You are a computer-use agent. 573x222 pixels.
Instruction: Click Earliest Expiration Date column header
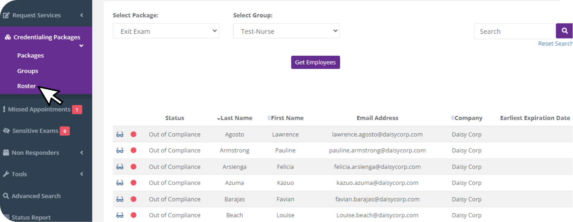coord(535,118)
